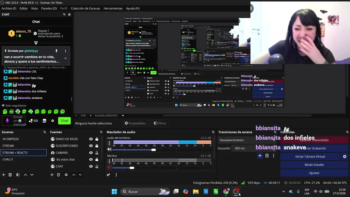This screenshot has width=350, height=197.
Task: Open Colección de Escenas menu
Action: 85,8
